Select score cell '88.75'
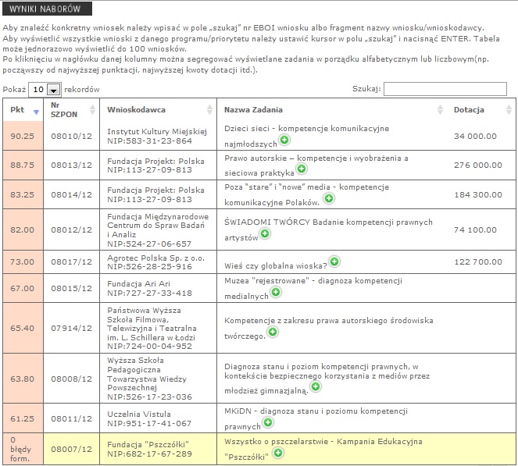The width and height of the screenshot is (518, 466). [23, 165]
